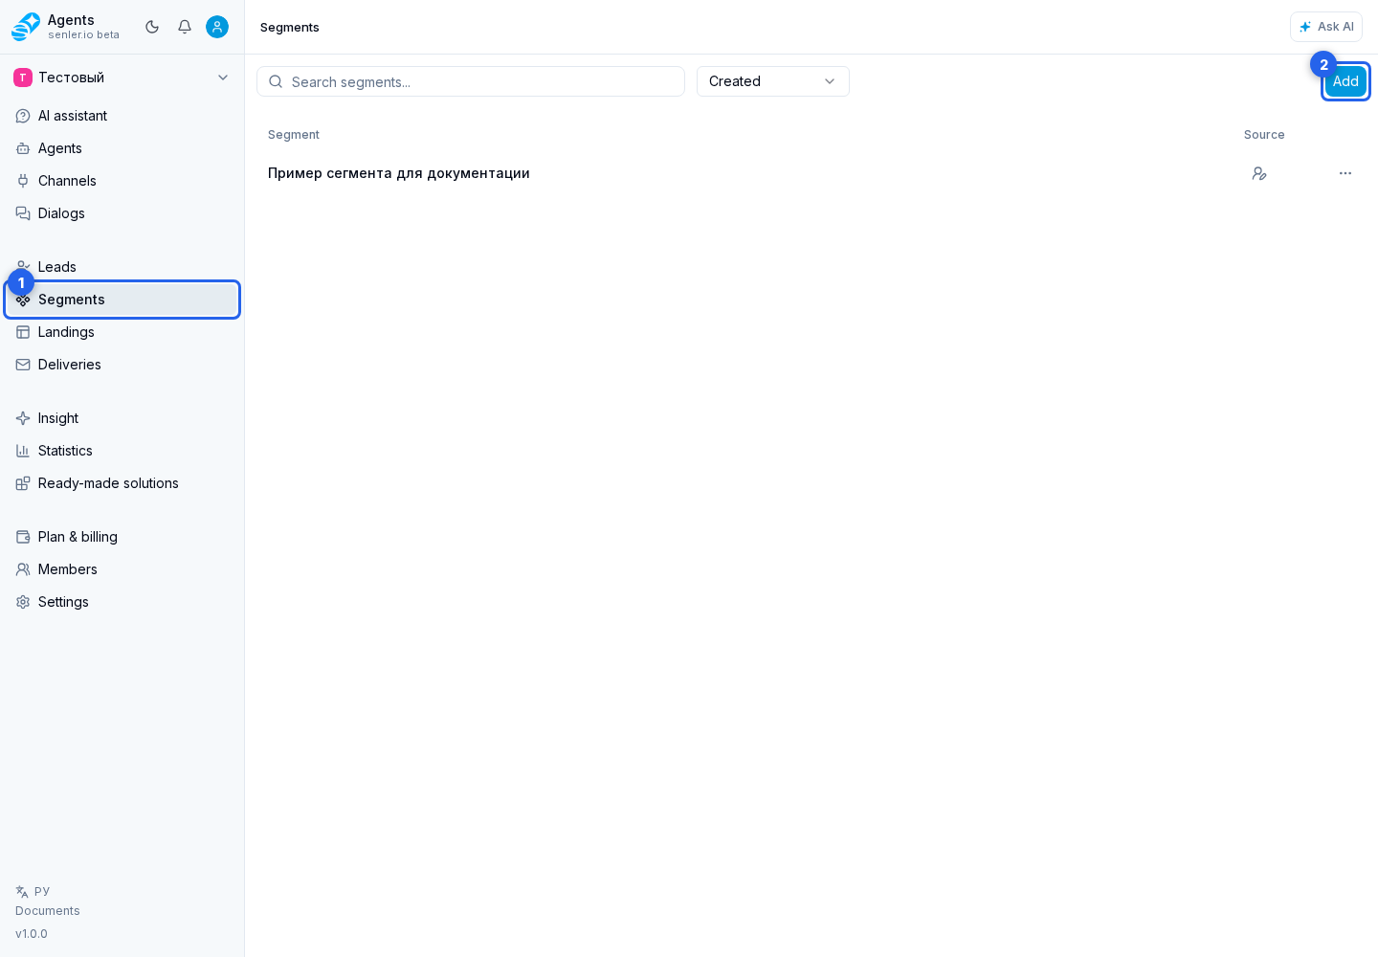The width and height of the screenshot is (1378, 957).
Task: Open Landings page
Action: [122, 332]
